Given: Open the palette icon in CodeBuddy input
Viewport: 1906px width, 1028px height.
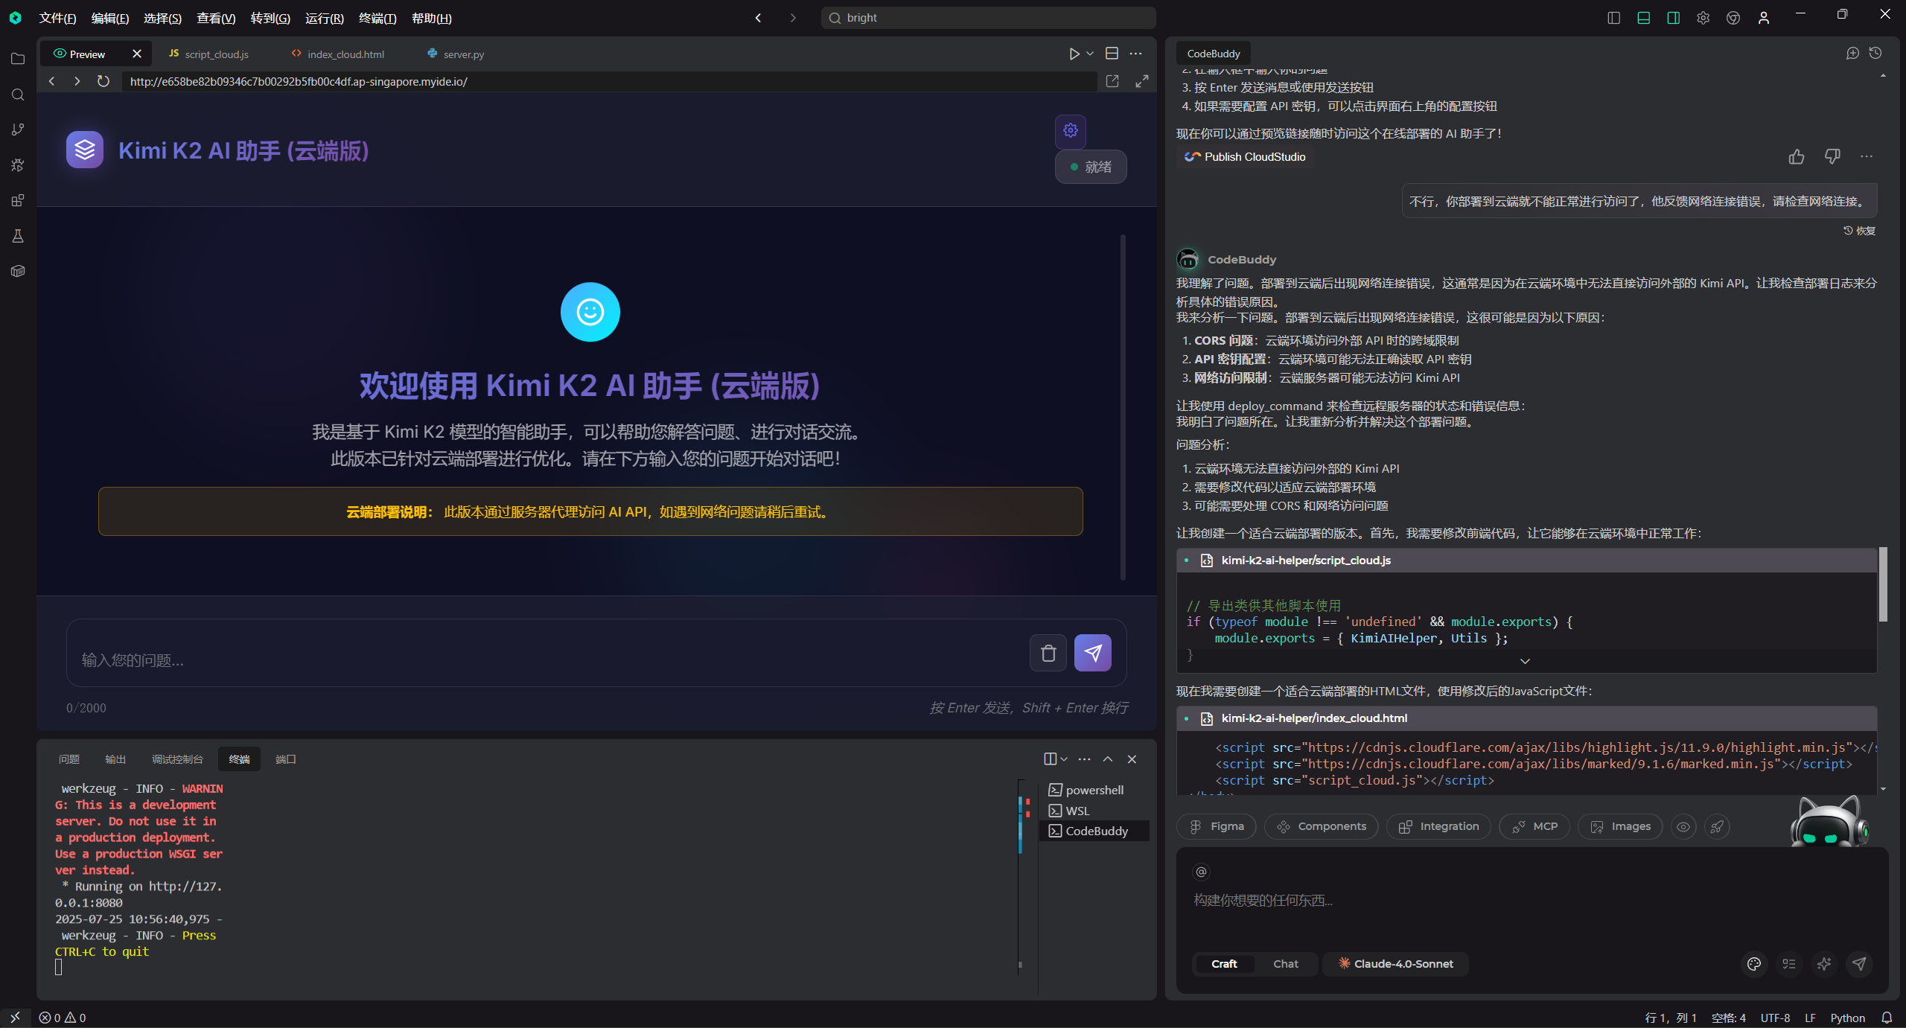Looking at the screenshot, I should tap(1754, 964).
